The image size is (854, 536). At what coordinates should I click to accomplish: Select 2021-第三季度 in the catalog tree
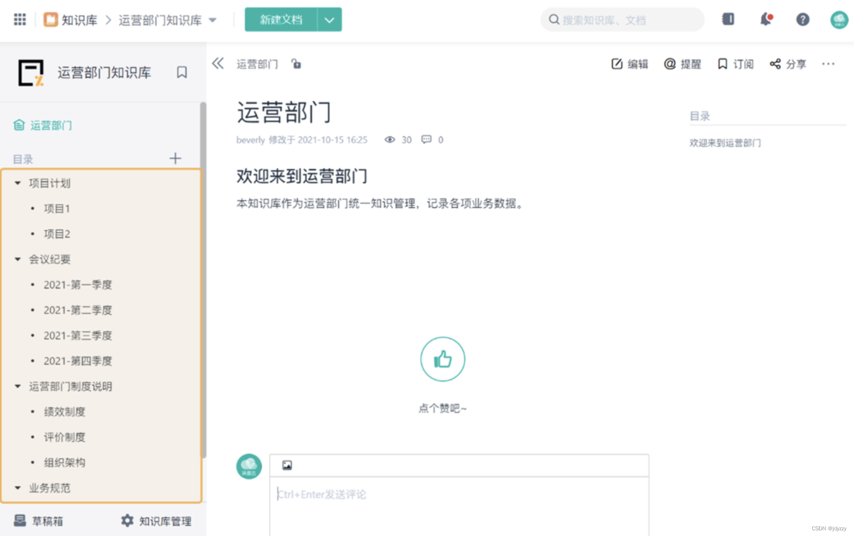click(x=78, y=336)
